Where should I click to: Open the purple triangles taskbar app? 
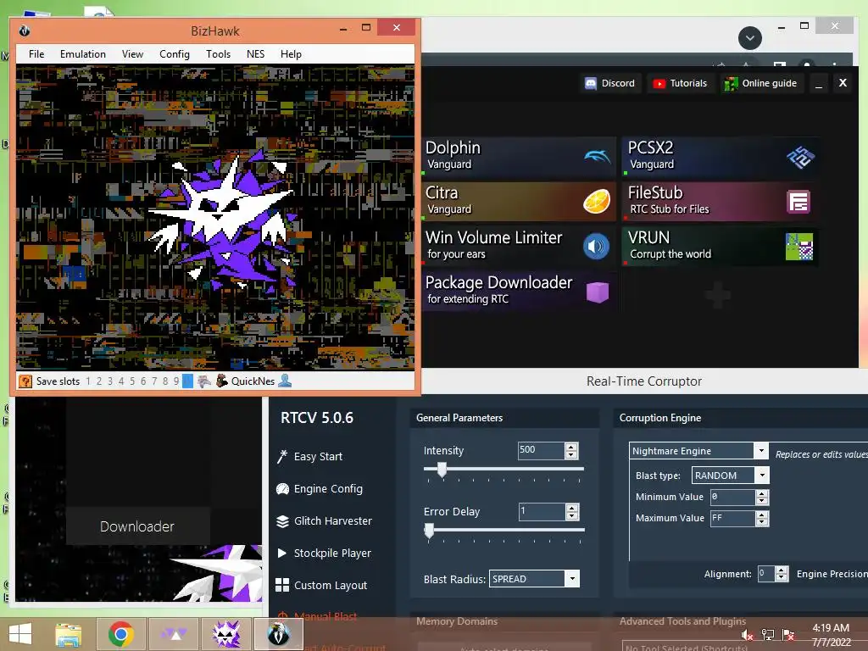tap(174, 634)
